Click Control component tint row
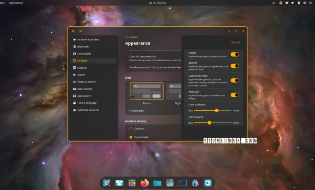This screenshot has width=315, height=190. pos(153,58)
